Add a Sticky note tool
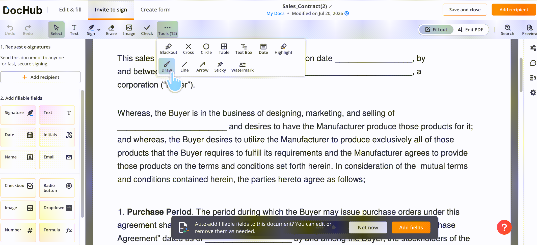Viewport: 537px width, 245px height. [x=220, y=67]
